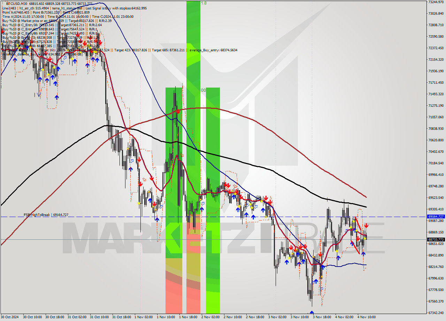Viewport: 446px width, 321px height.
Task: Click the 'Last Signal is:Buy with stoploss:64162.995' text
Action: (x=116, y=8)
